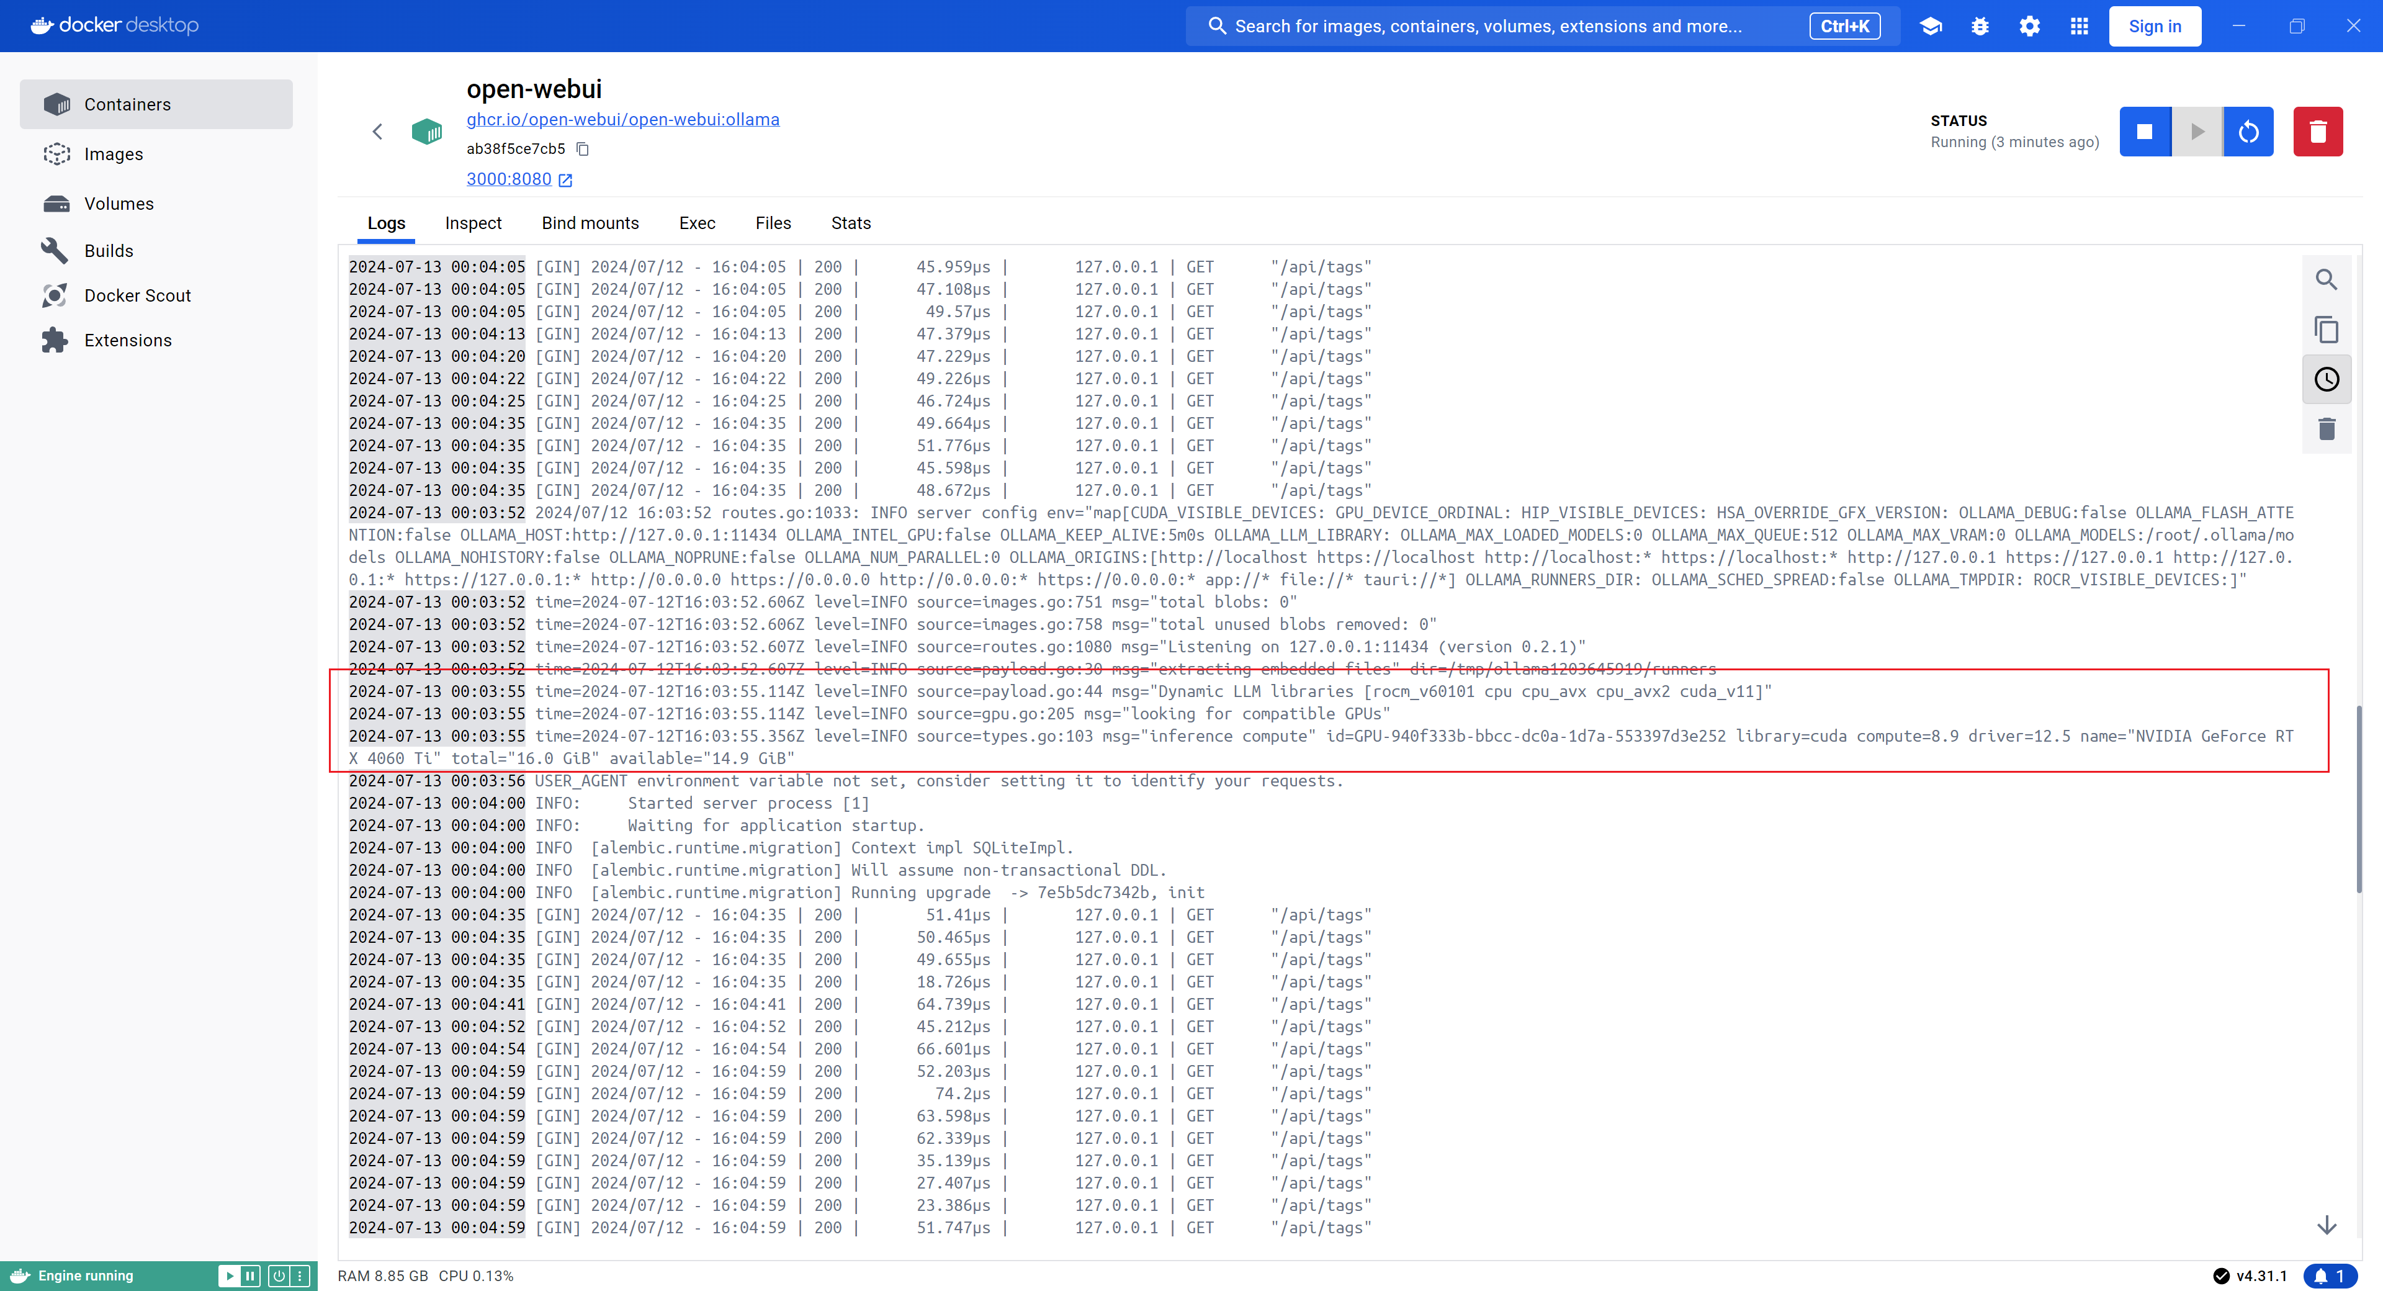Click the 'Waiting for application startup.' log line
The height and width of the screenshot is (1291, 2383).
637,825
